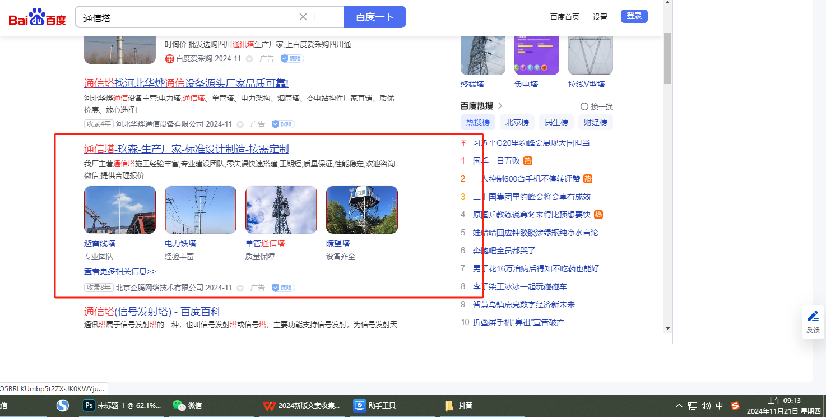Click the page's vertical scrollbar thumb
The image size is (826, 417).
pos(667,58)
